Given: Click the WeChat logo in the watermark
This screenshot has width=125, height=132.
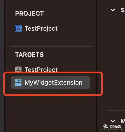Looking at the screenshot, I should point(106,126).
